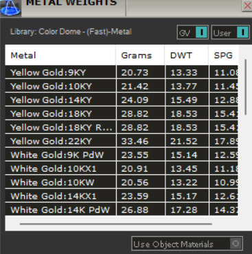Click the 24.09 grams value

(135, 100)
